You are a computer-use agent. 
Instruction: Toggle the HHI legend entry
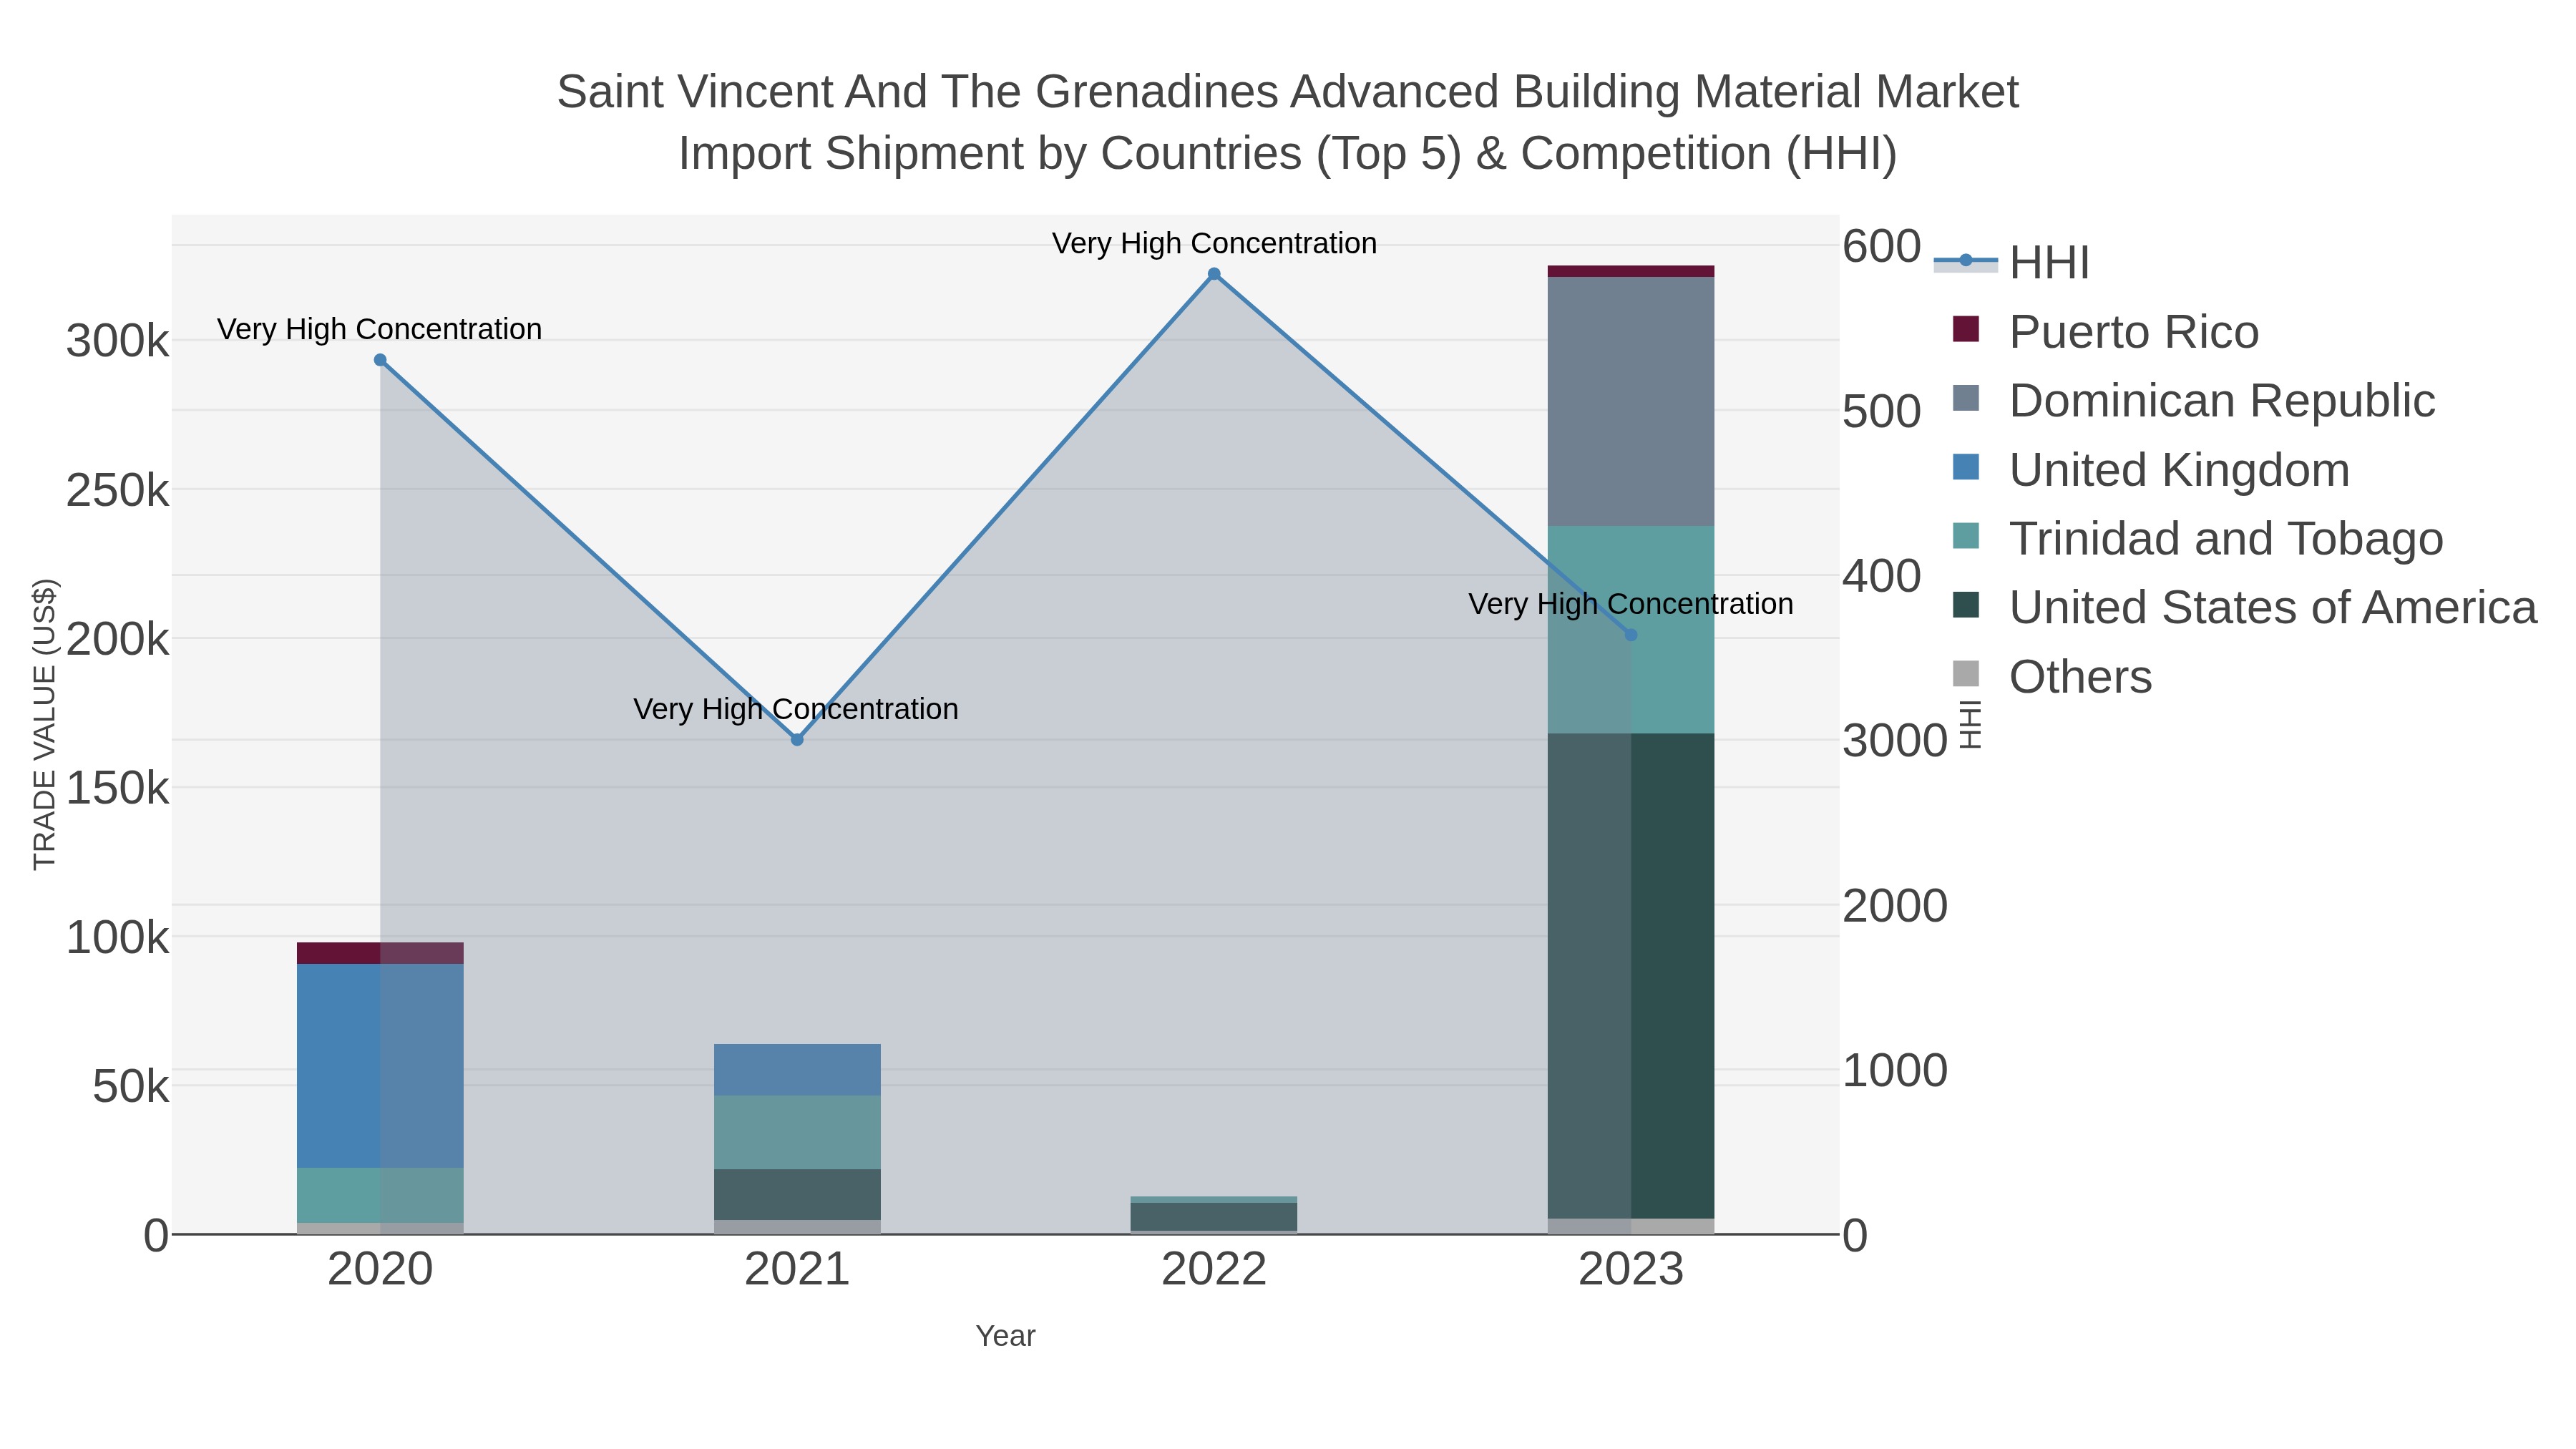[x=2013, y=262]
